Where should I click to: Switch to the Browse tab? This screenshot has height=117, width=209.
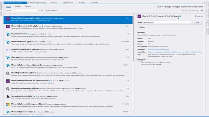[x=8, y=6]
